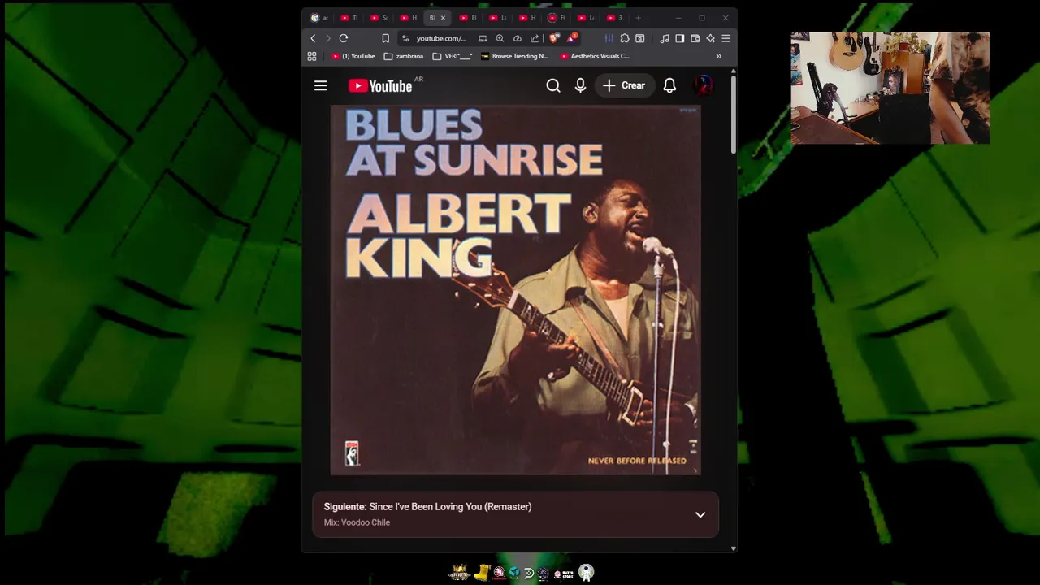1040x585 pixels.
Task: Open YouTube notifications bell
Action: pyautogui.click(x=669, y=85)
